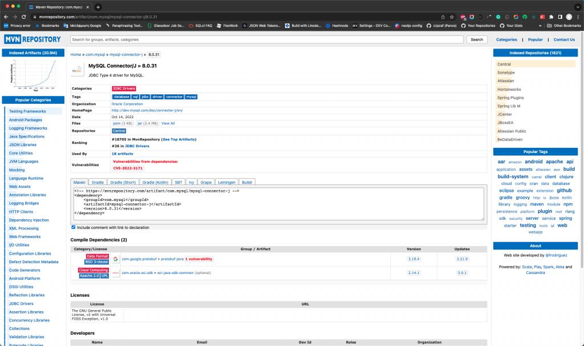Open the Adblock Plus extension icon
Viewport: 584px width, 346px height.
point(463,17)
